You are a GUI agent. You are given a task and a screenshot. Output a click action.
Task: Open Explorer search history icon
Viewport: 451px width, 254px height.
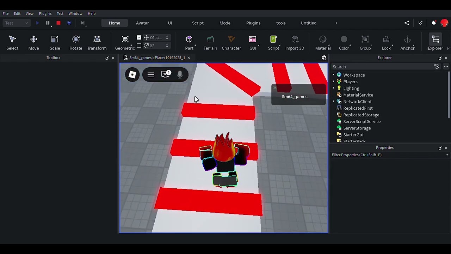[437, 67]
